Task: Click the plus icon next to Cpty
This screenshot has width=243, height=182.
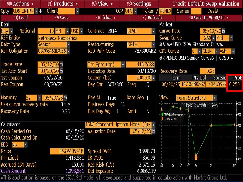Action: (41, 11)
